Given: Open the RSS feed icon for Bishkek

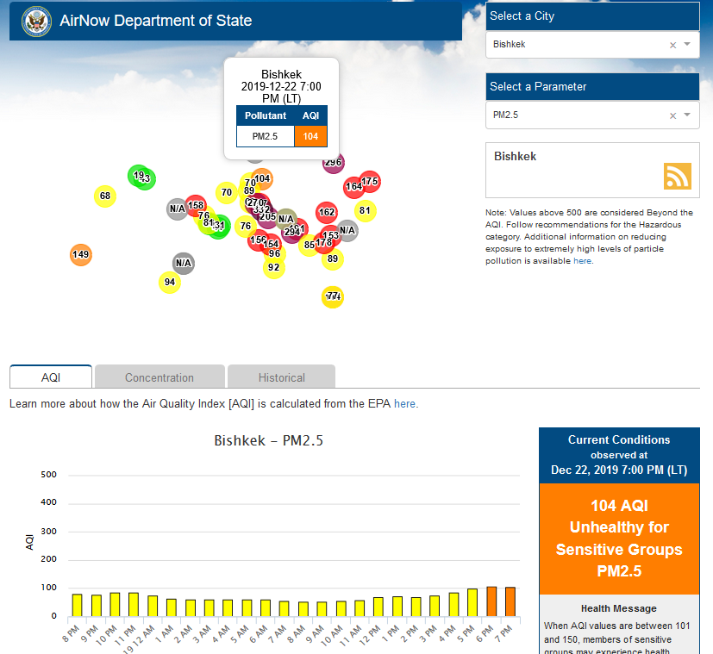Looking at the screenshot, I should 677,176.
